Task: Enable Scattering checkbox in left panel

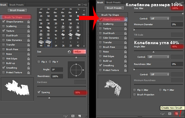Action: tap(4, 26)
